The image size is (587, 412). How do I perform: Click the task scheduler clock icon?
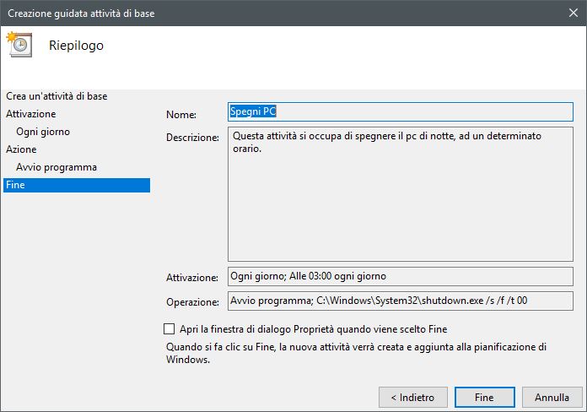19,44
